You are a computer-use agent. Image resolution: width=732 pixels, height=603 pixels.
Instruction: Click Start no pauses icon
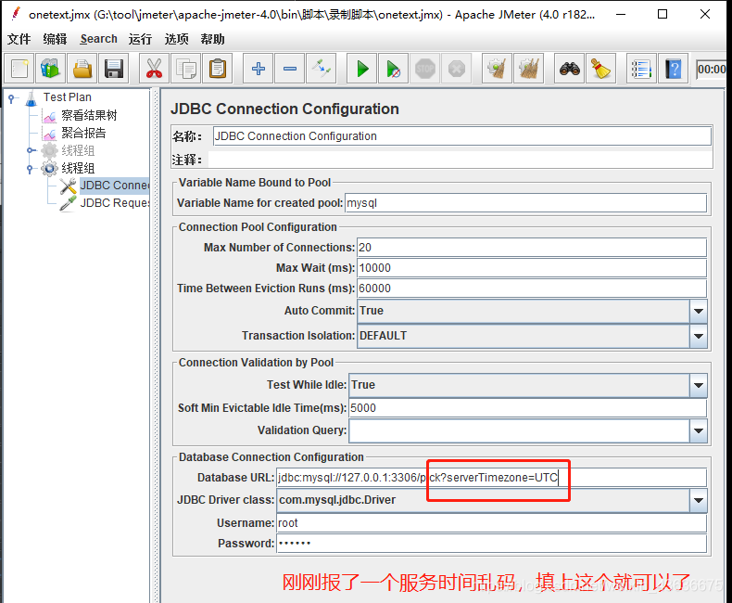tap(393, 70)
